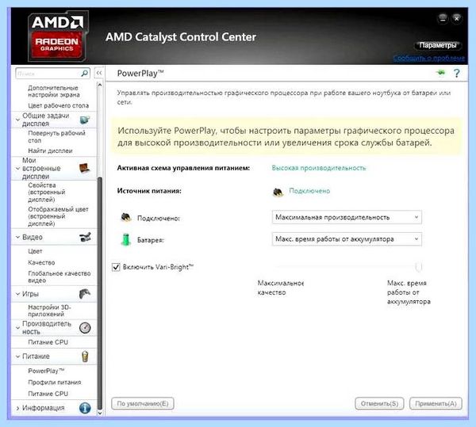Viewport: 476px width, 427px height.
Task: Click the search magnifier icon
Action: [85, 73]
